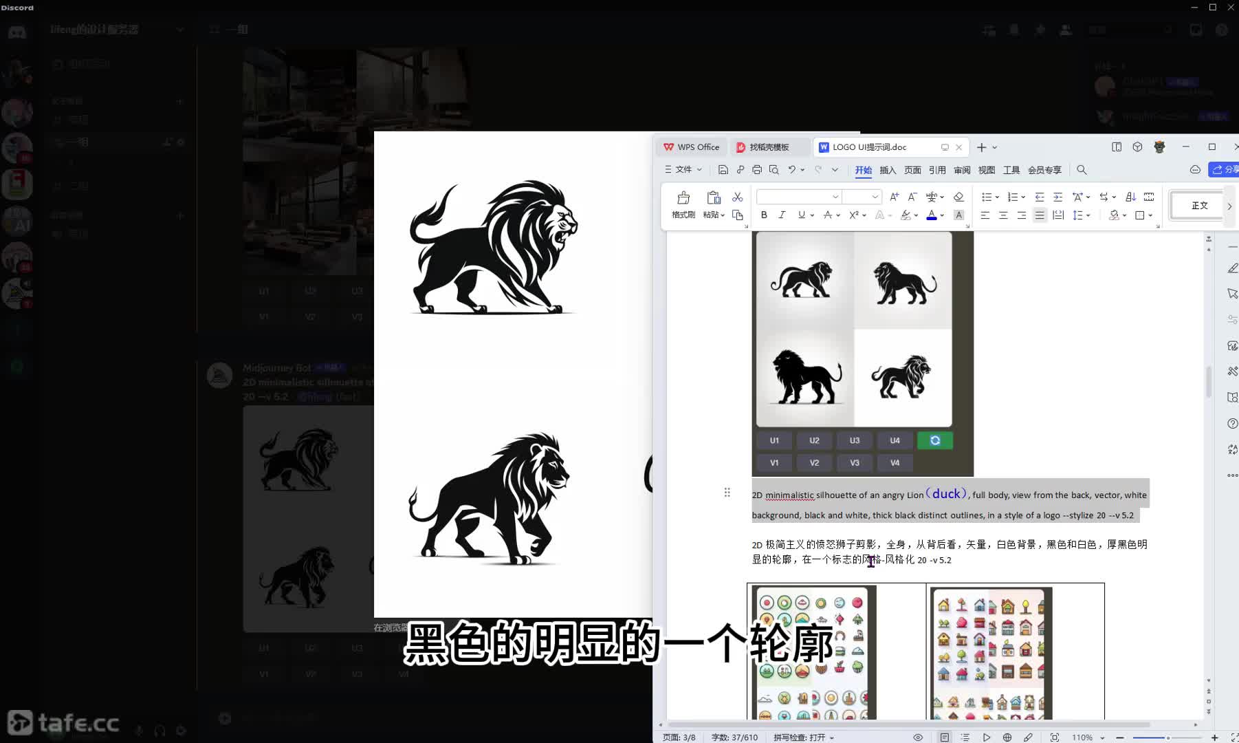
Task: Click the vertical scrollbar in document
Action: click(1209, 382)
